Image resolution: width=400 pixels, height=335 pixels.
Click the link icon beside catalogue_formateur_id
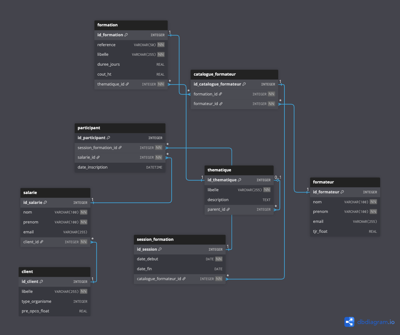(184, 279)
